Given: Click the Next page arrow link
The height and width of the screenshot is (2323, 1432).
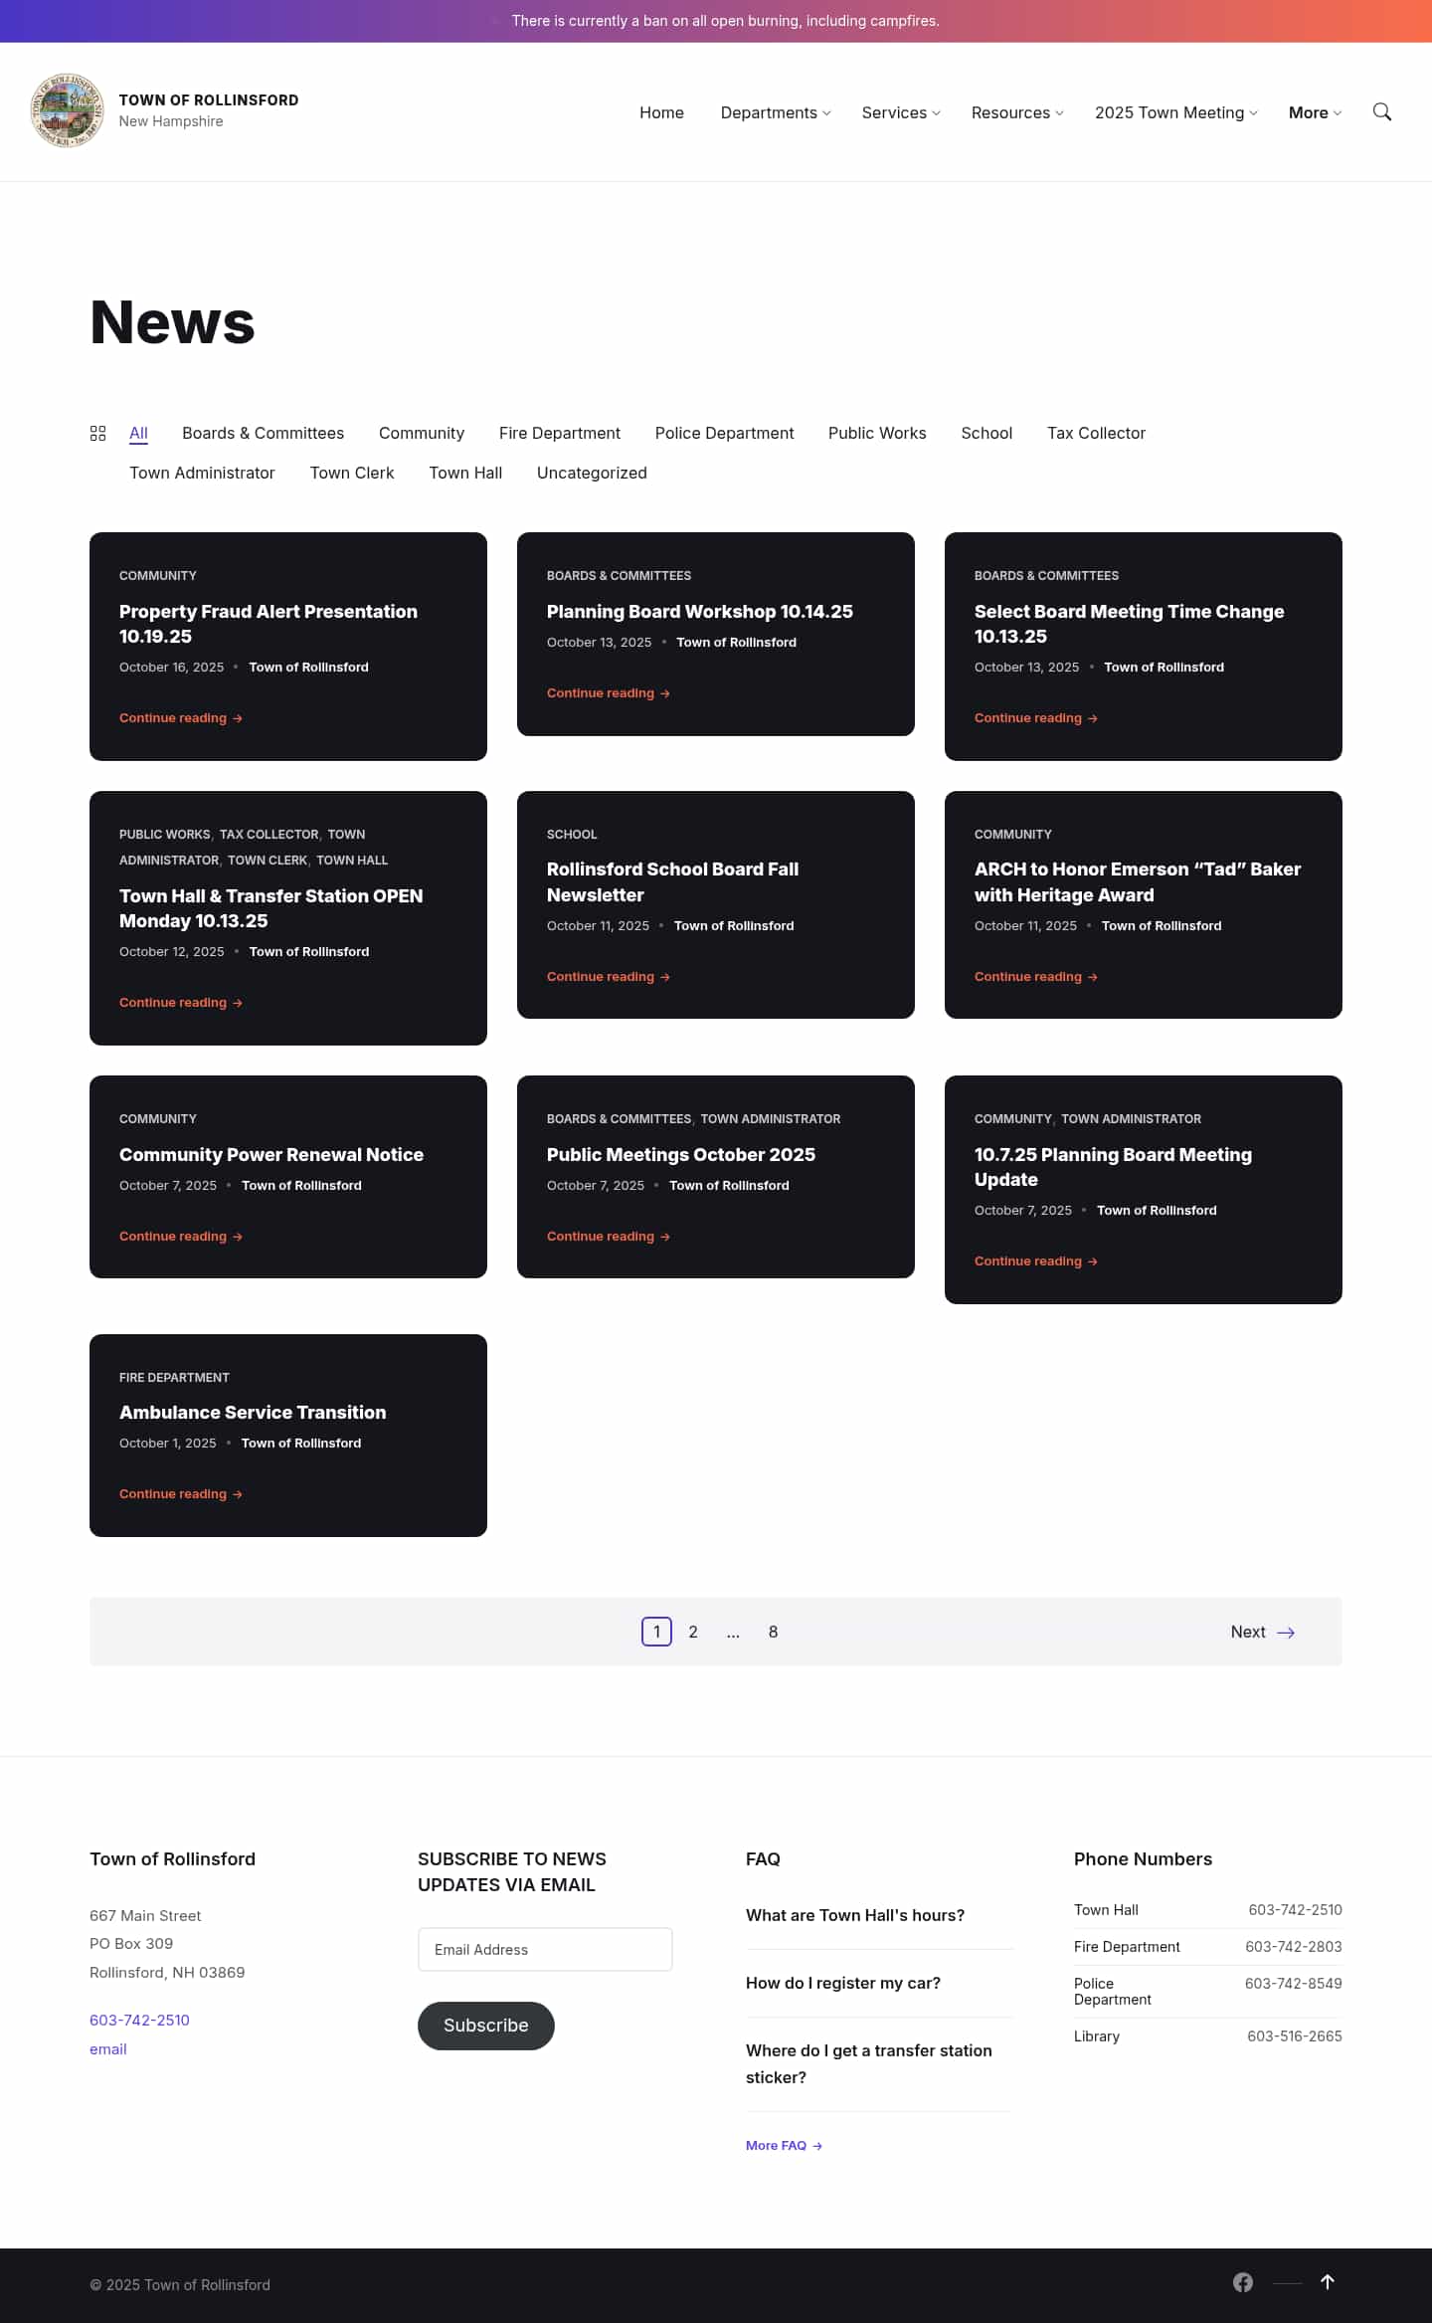Looking at the screenshot, I should click(x=1263, y=1632).
